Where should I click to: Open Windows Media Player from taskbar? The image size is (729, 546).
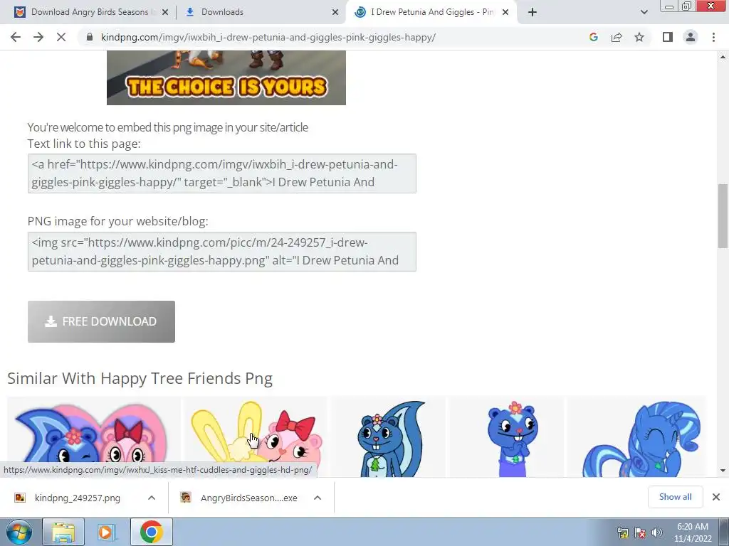(107, 532)
